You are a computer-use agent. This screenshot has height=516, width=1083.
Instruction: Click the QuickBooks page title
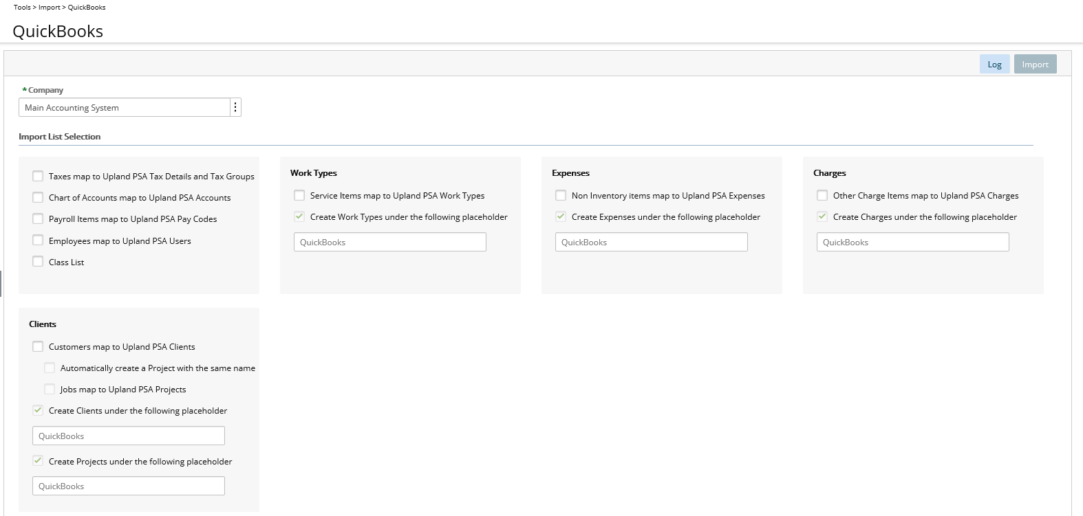(x=58, y=32)
